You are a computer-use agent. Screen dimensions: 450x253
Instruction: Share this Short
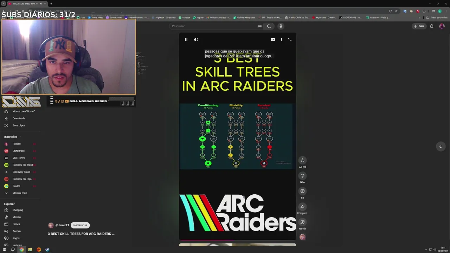coord(302,207)
